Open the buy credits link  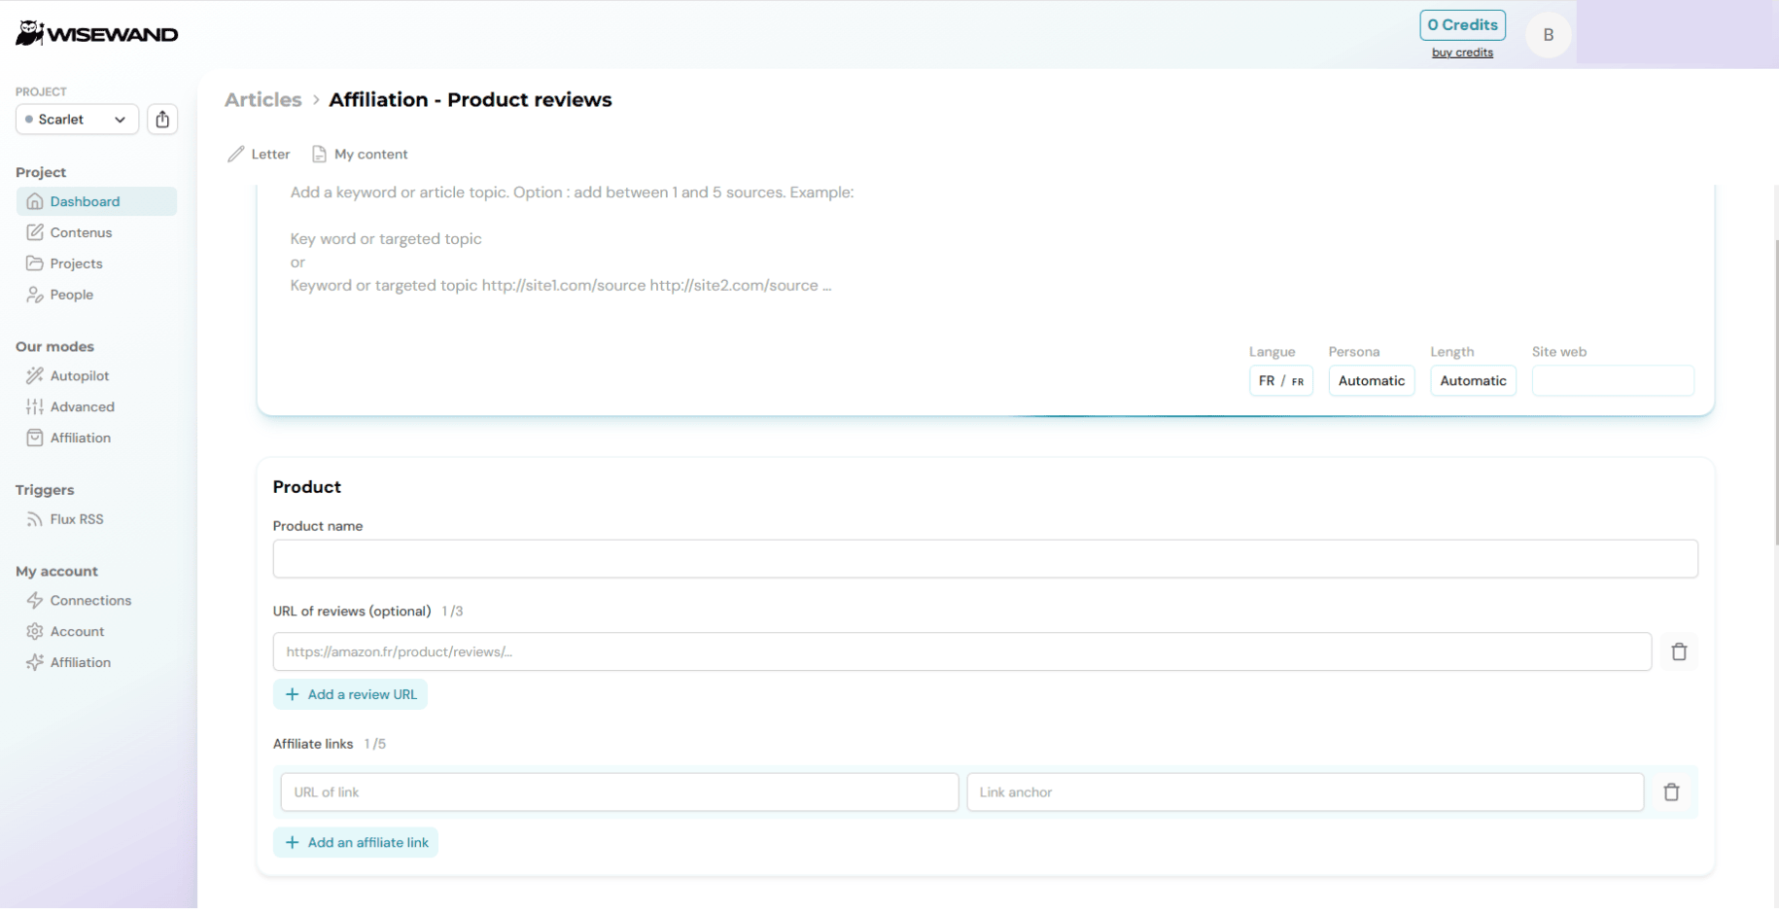click(1462, 53)
